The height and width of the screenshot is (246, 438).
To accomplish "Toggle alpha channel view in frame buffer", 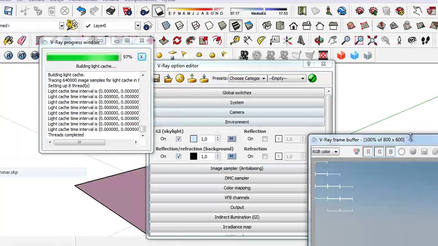I will 402,152.
